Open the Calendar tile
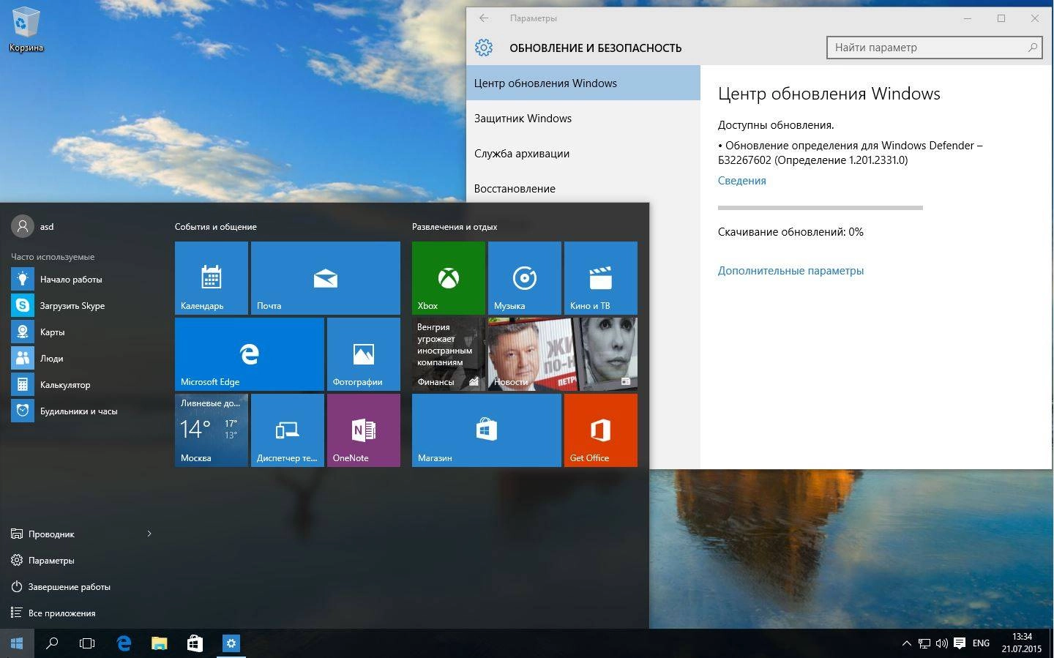The height and width of the screenshot is (658, 1054). [x=212, y=278]
